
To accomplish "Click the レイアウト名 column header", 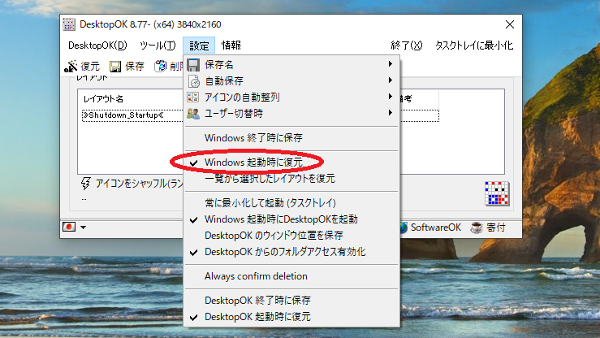I will (103, 99).
